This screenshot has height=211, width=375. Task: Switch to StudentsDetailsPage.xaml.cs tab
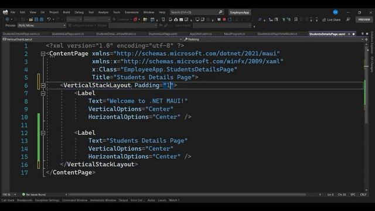[x=21, y=34]
